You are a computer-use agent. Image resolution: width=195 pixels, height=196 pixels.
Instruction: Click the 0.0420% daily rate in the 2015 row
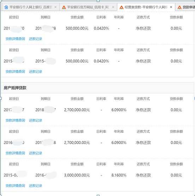coord(101,61)
